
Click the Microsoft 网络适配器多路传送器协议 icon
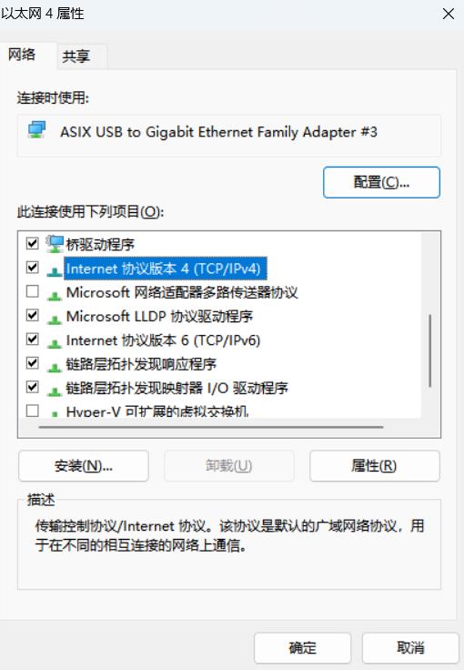55,295
